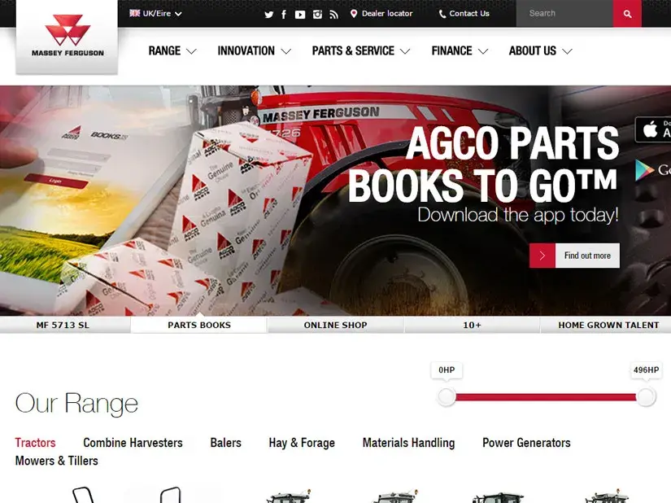This screenshot has width=671, height=503.
Task: Expand the UK/Eire region dropdown
Action: [x=156, y=13]
